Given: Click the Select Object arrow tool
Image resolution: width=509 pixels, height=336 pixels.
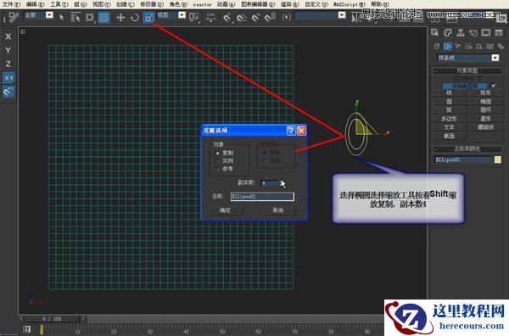Looking at the screenshot, I should click(x=62, y=18).
